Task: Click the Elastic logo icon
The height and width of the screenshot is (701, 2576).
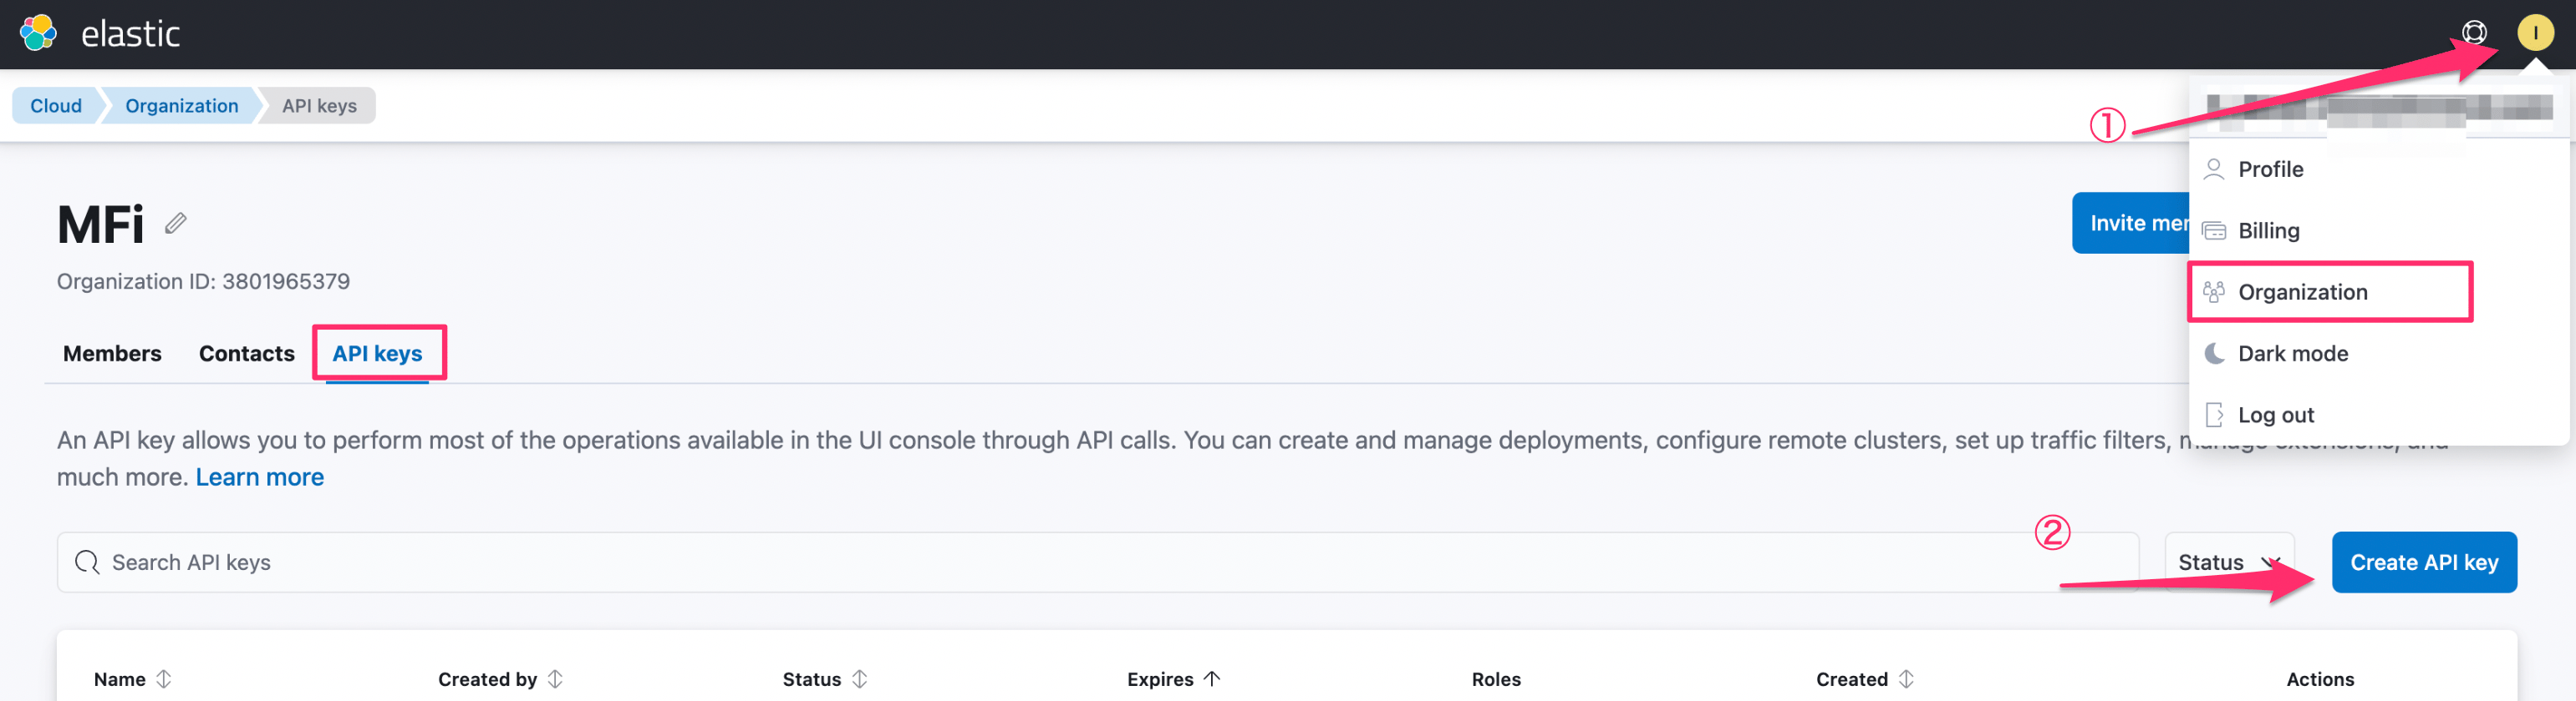Action: pos(38,33)
